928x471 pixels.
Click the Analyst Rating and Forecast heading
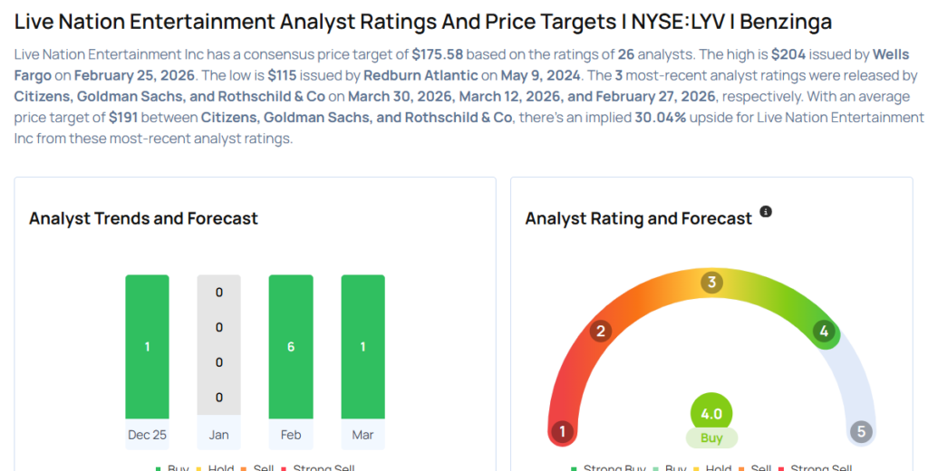click(x=639, y=218)
